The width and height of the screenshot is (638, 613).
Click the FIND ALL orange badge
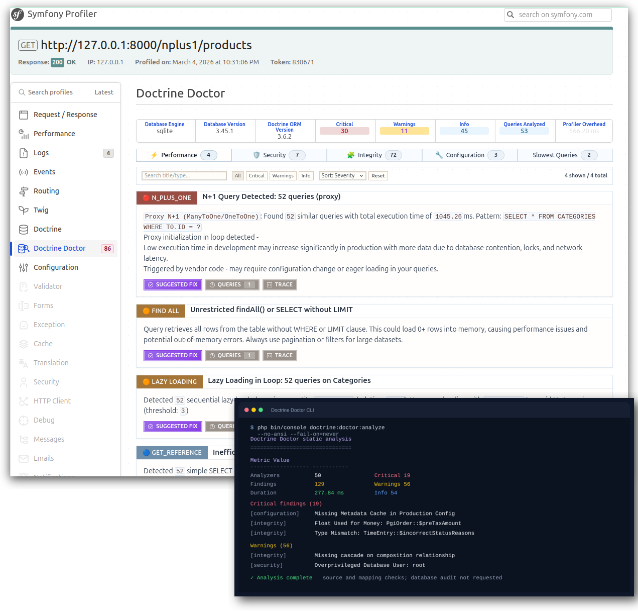(161, 311)
